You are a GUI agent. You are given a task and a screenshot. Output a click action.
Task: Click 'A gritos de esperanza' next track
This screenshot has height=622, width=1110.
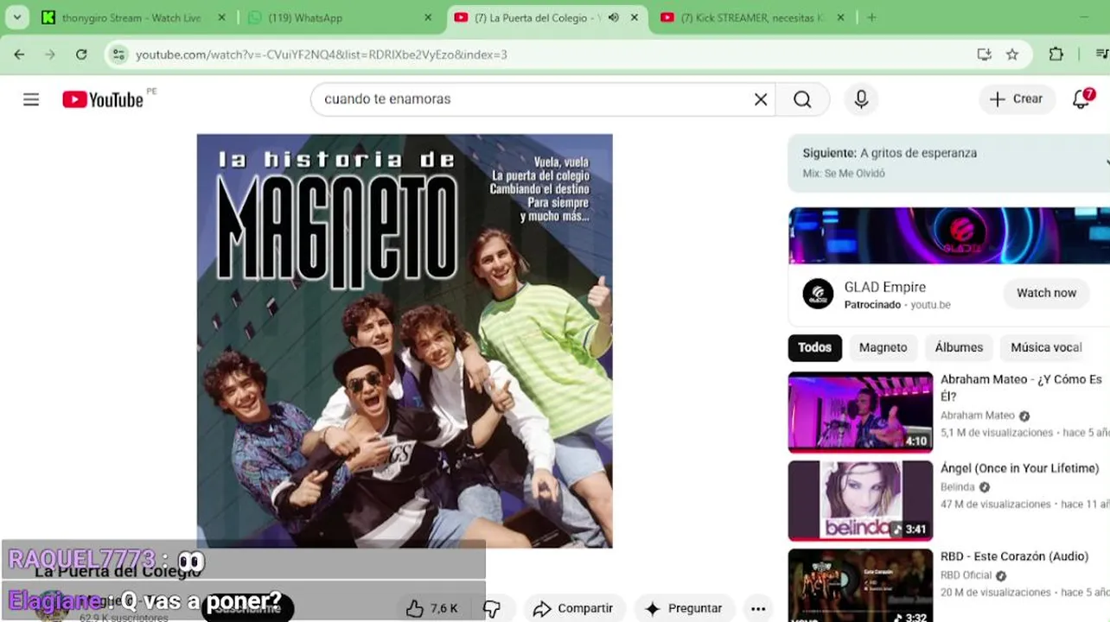[918, 153]
